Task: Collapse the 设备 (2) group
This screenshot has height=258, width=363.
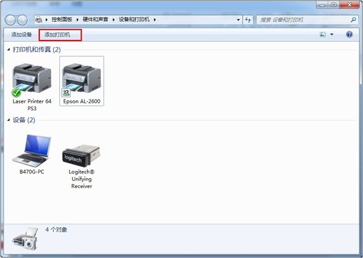Action: pyautogui.click(x=8, y=120)
